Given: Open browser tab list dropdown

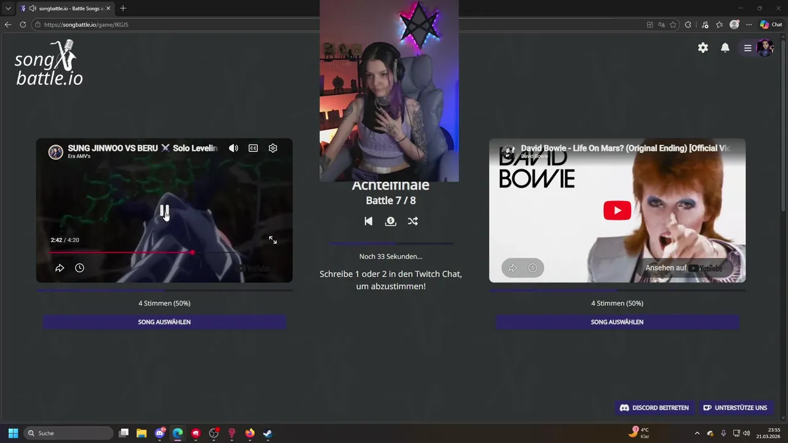Looking at the screenshot, I should click(x=8, y=9).
